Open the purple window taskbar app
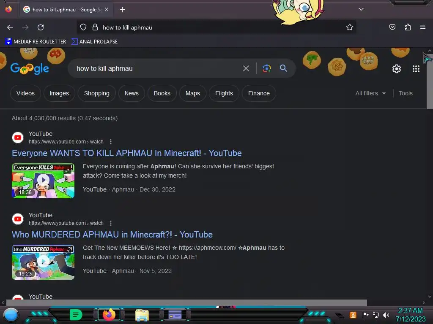The height and width of the screenshot is (324, 433). coord(175,314)
